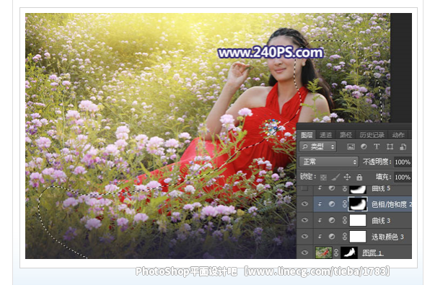Screen dimensions: 430x285
Task: Switch to the 通道 tab
Action: pyautogui.click(x=326, y=135)
